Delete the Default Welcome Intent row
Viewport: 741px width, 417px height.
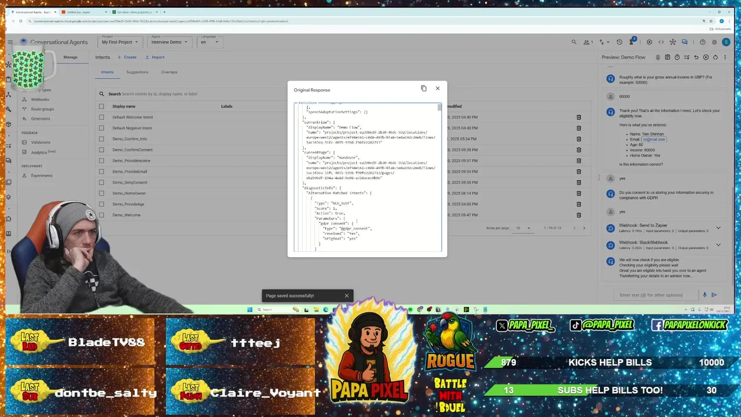[578, 117]
